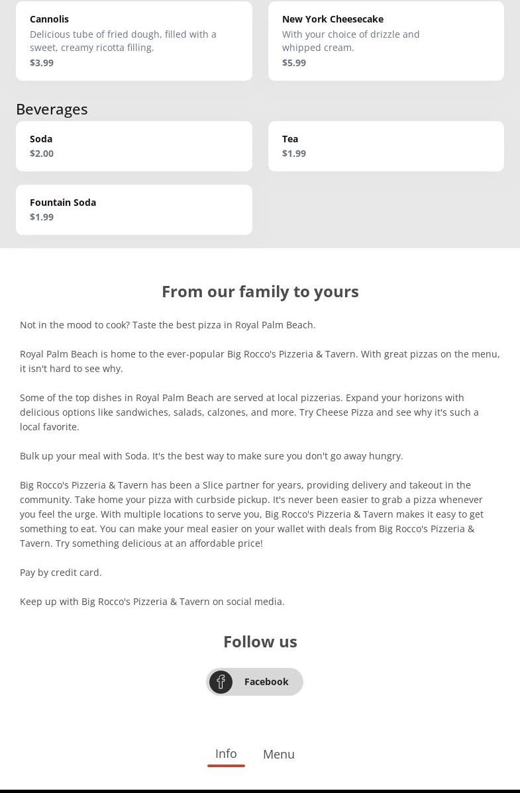This screenshot has width=520, height=793.
Task: Click the Facebook logo icon
Action: 221,682
